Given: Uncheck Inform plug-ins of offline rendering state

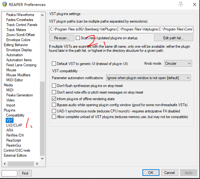Looking at the screenshot, I should [x=54, y=99].
